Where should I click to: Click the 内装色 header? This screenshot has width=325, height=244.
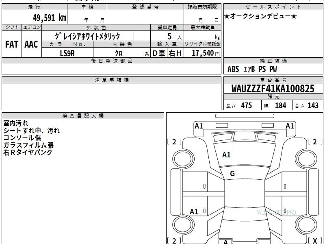122,44
